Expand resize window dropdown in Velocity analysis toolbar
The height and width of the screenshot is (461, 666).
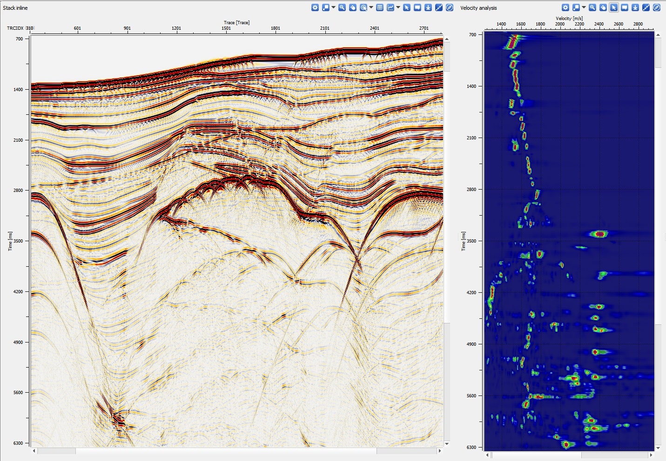coord(584,7)
